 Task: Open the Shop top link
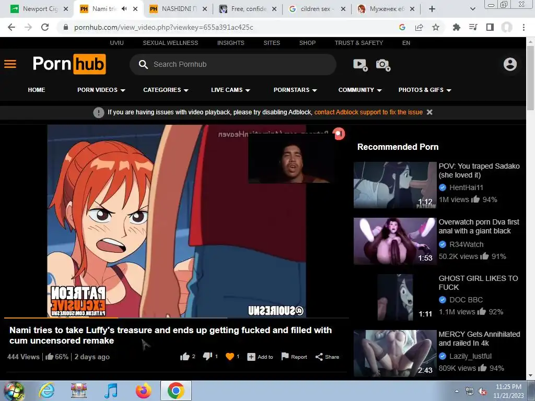(x=307, y=43)
